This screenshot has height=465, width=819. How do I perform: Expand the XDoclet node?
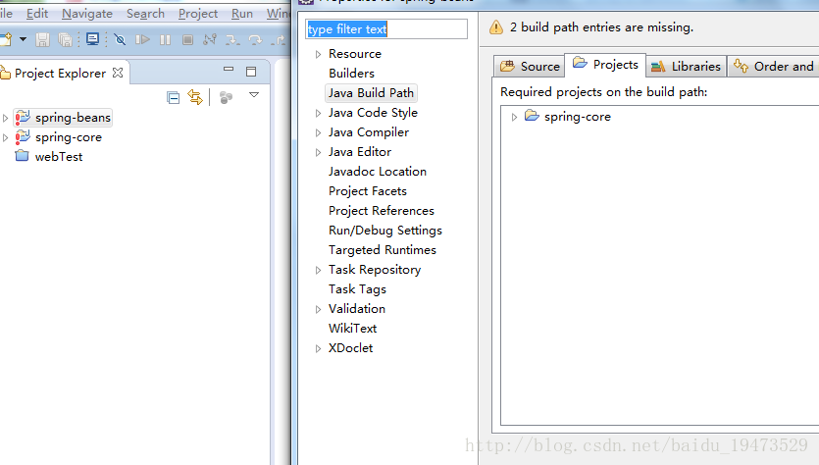coord(318,349)
